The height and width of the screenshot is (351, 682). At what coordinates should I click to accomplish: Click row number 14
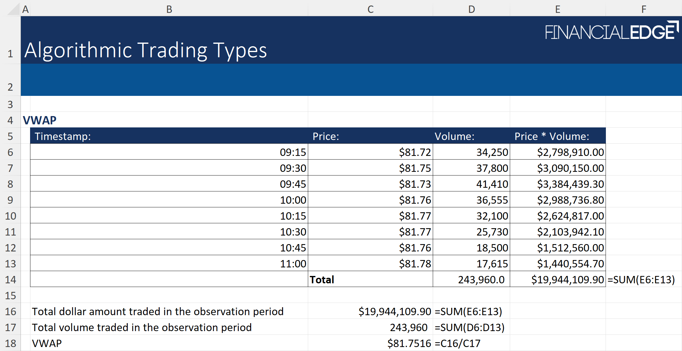coord(11,279)
